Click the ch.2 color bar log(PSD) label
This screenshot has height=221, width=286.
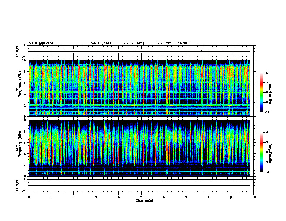[270, 153]
